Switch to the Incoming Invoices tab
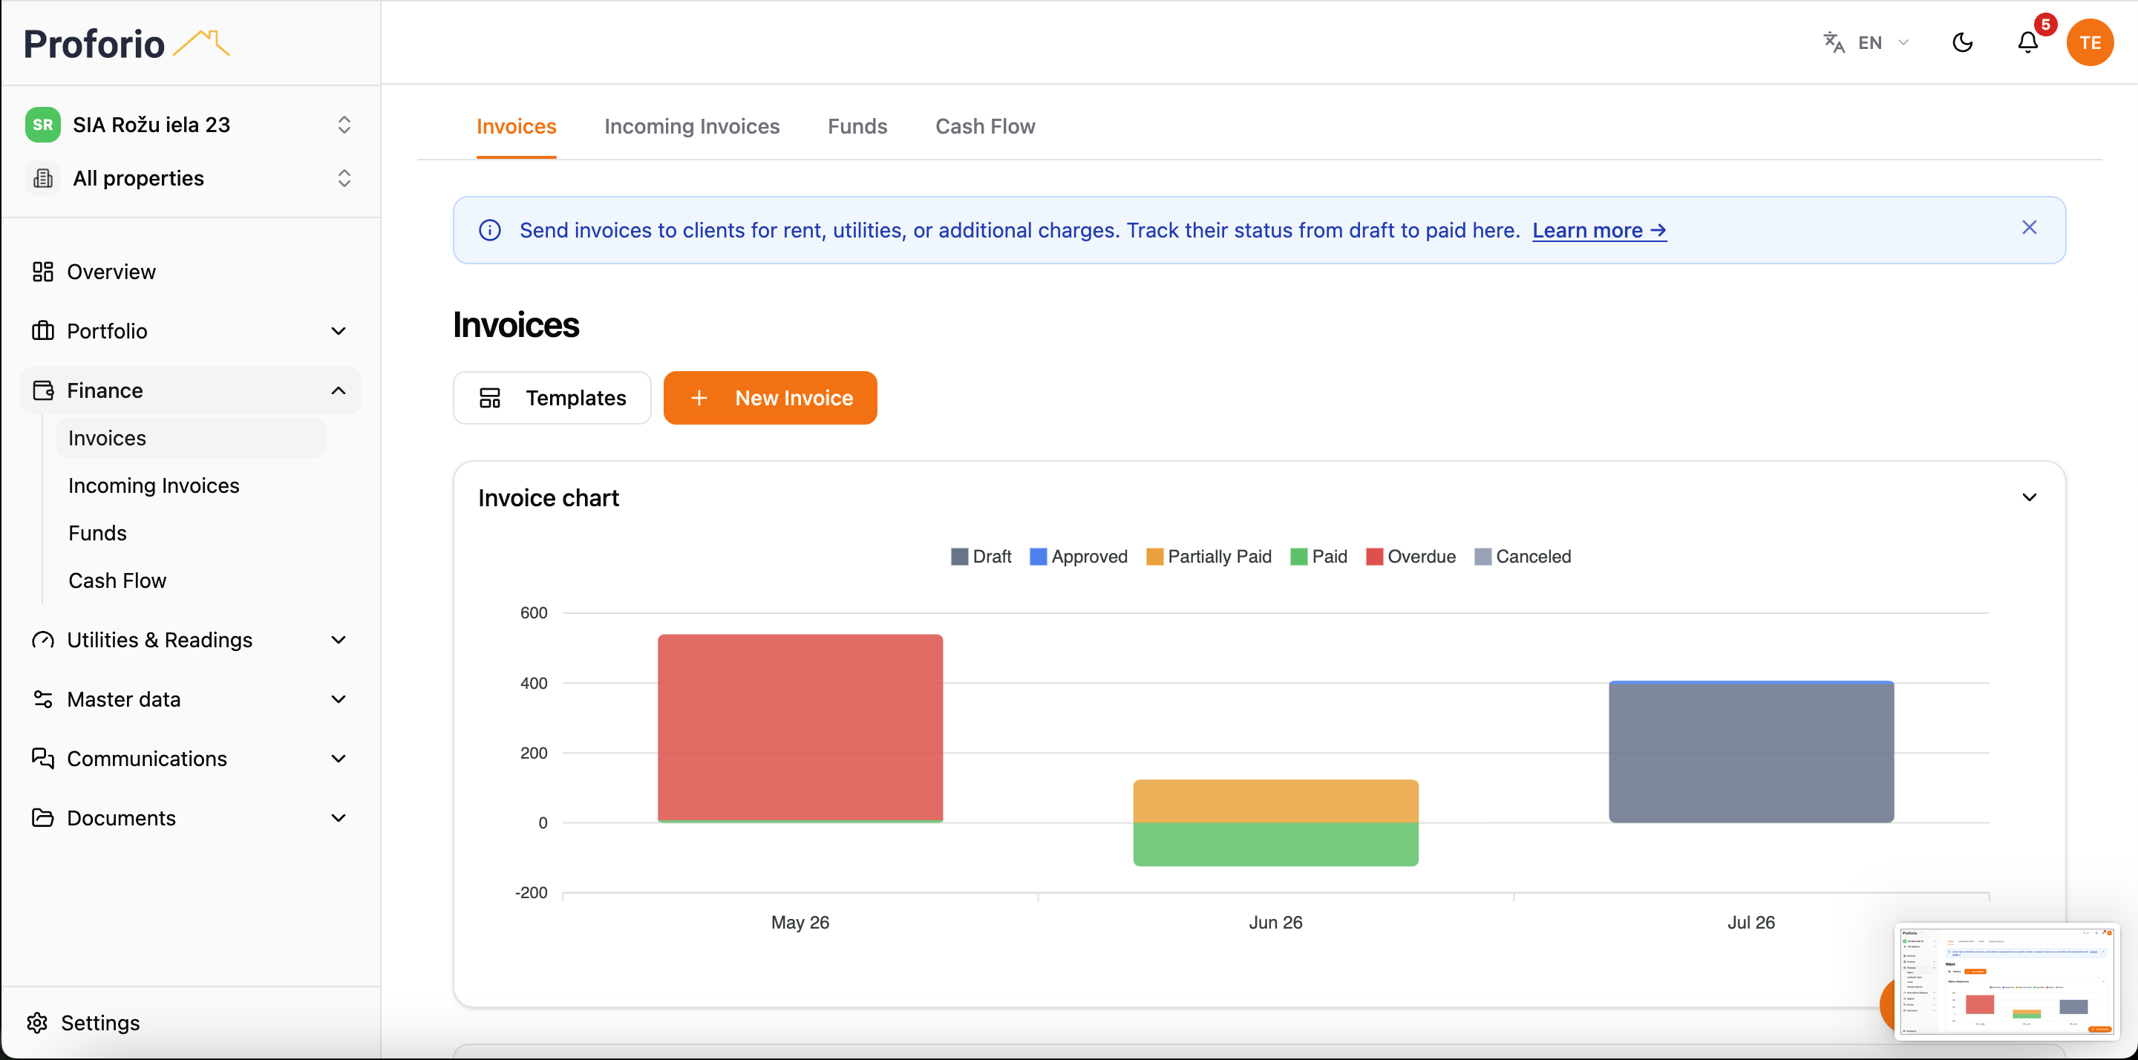Viewport: 2138px width, 1060px height. point(691,126)
